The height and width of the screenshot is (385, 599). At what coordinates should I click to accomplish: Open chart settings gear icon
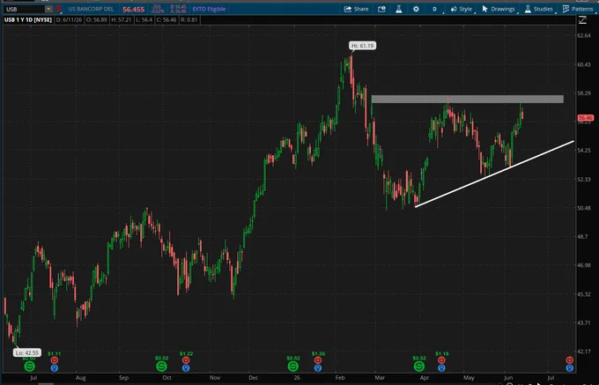pos(416,9)
